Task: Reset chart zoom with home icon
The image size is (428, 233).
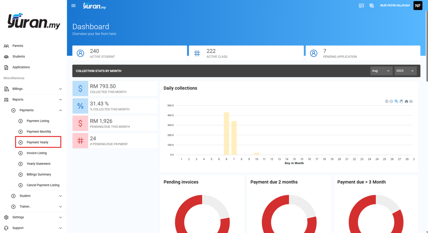Action: coord(406,101)
